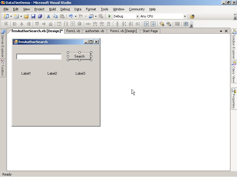Click the Save All icon
The height and width of the screenshot is (177, 237).
(40, 16)
